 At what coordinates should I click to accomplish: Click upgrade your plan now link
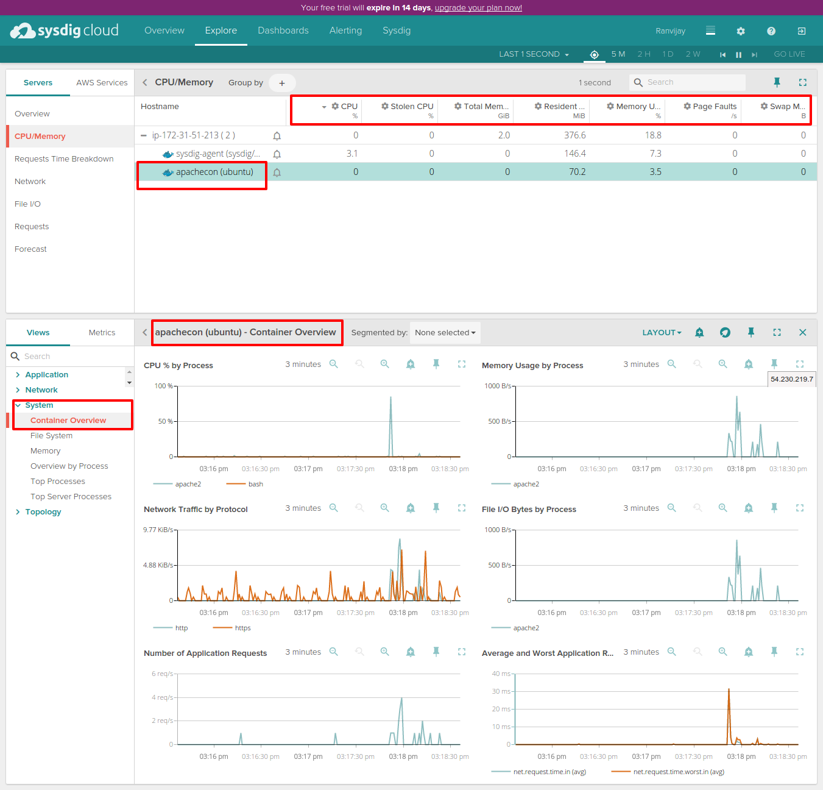click(478, 8)
